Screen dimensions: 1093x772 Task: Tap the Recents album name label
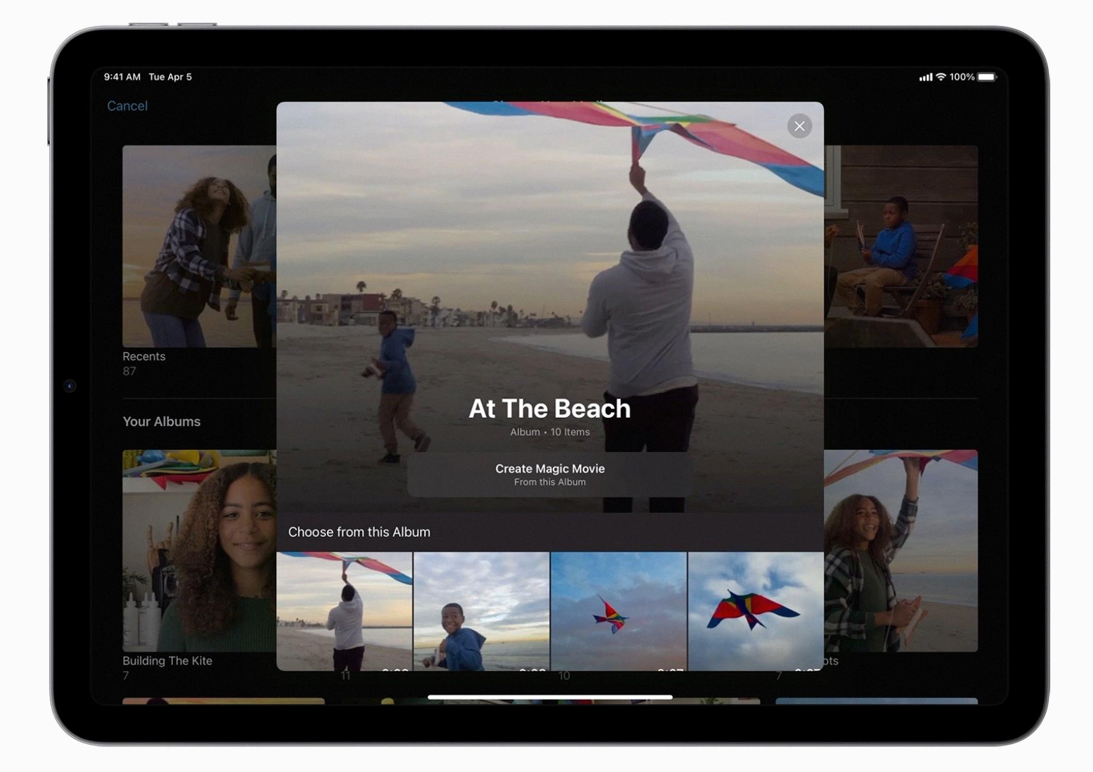pos(143,357)
